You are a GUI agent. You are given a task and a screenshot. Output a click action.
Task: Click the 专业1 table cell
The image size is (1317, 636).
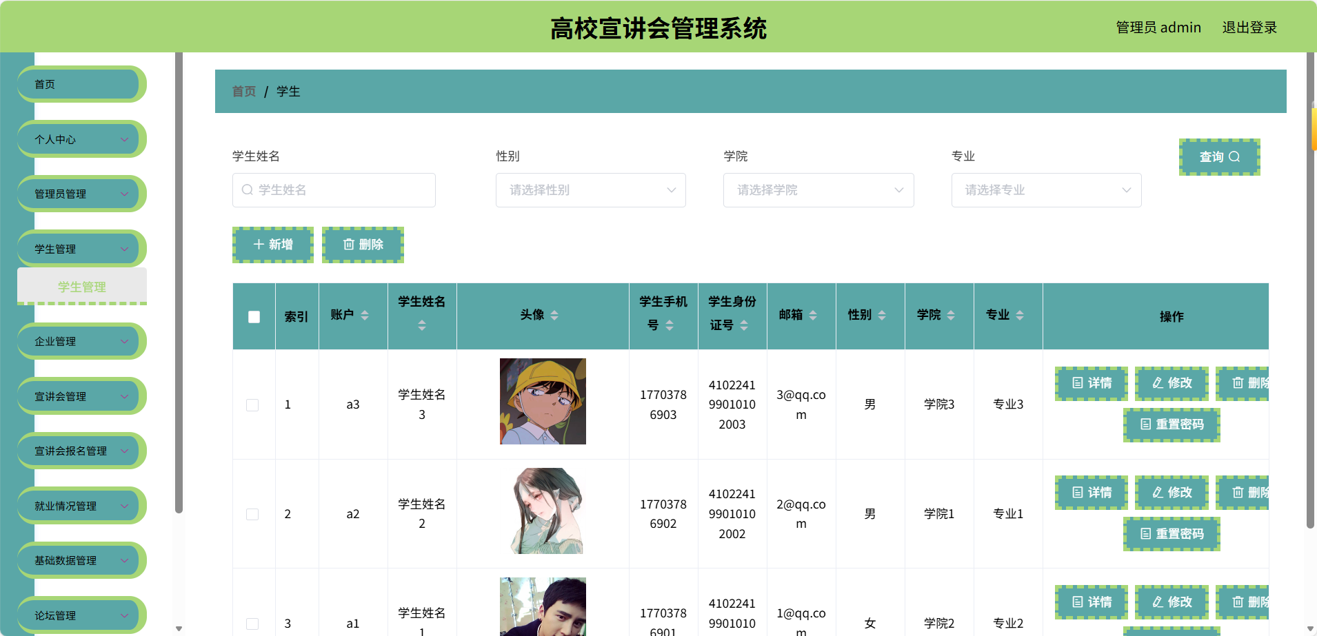1008,514
